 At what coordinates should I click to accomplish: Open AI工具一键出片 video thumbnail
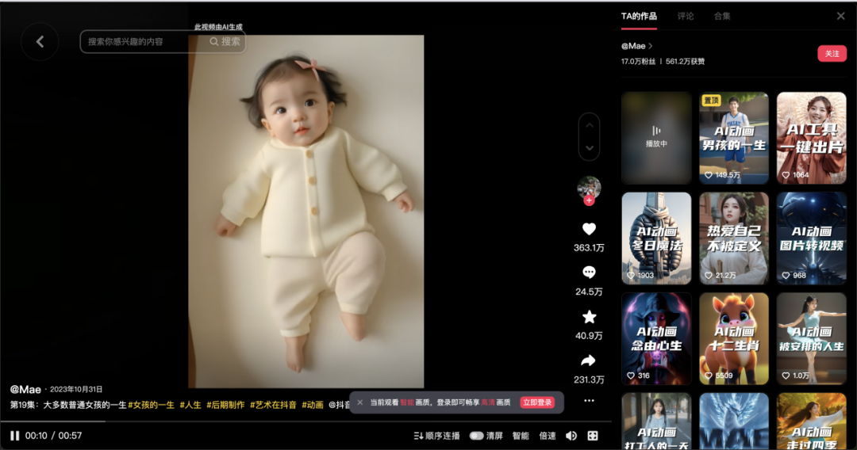(812, 138)
